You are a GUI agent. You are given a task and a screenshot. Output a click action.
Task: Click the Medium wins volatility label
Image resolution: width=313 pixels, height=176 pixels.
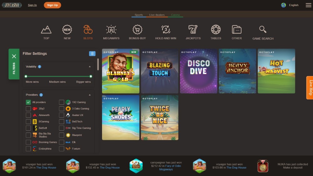pyautogui.click(x=58, y=82)
